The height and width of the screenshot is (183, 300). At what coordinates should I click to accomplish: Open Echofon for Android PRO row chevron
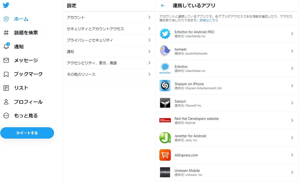coord(292,34)
